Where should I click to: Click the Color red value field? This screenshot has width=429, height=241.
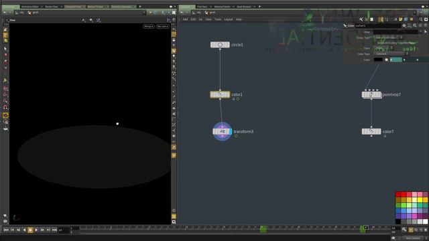point(396,60)
